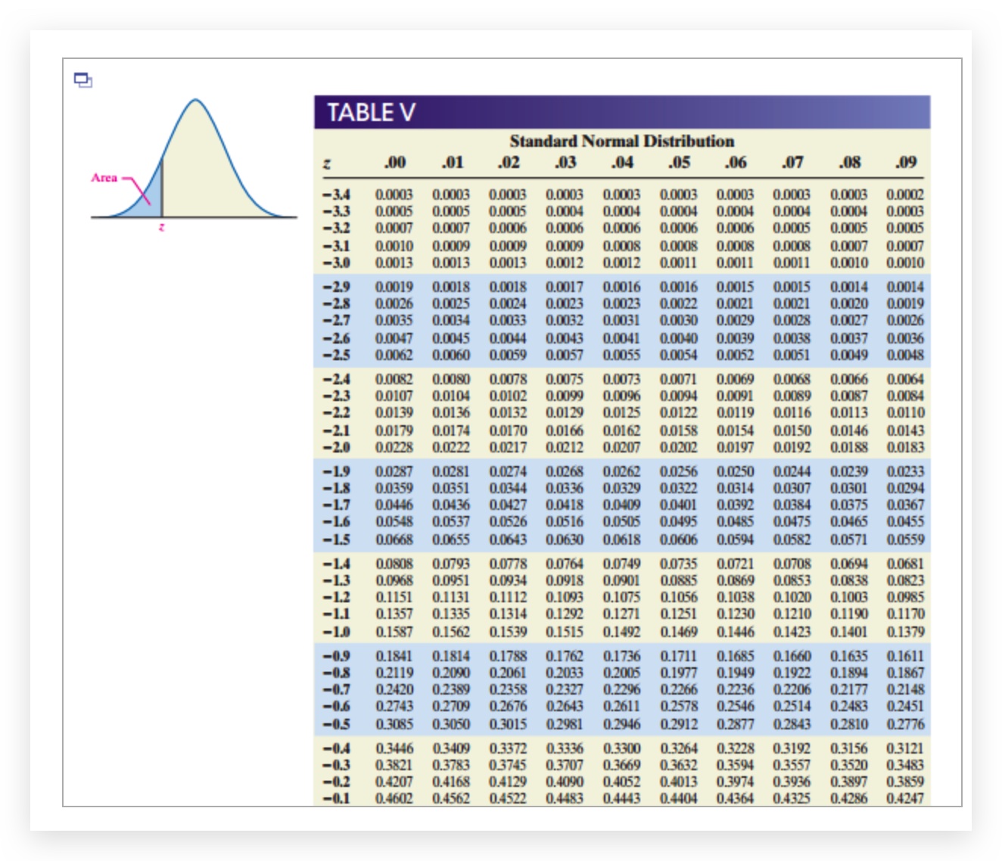Select the value 0.0250 in row −1.9

tap(735, 471)
